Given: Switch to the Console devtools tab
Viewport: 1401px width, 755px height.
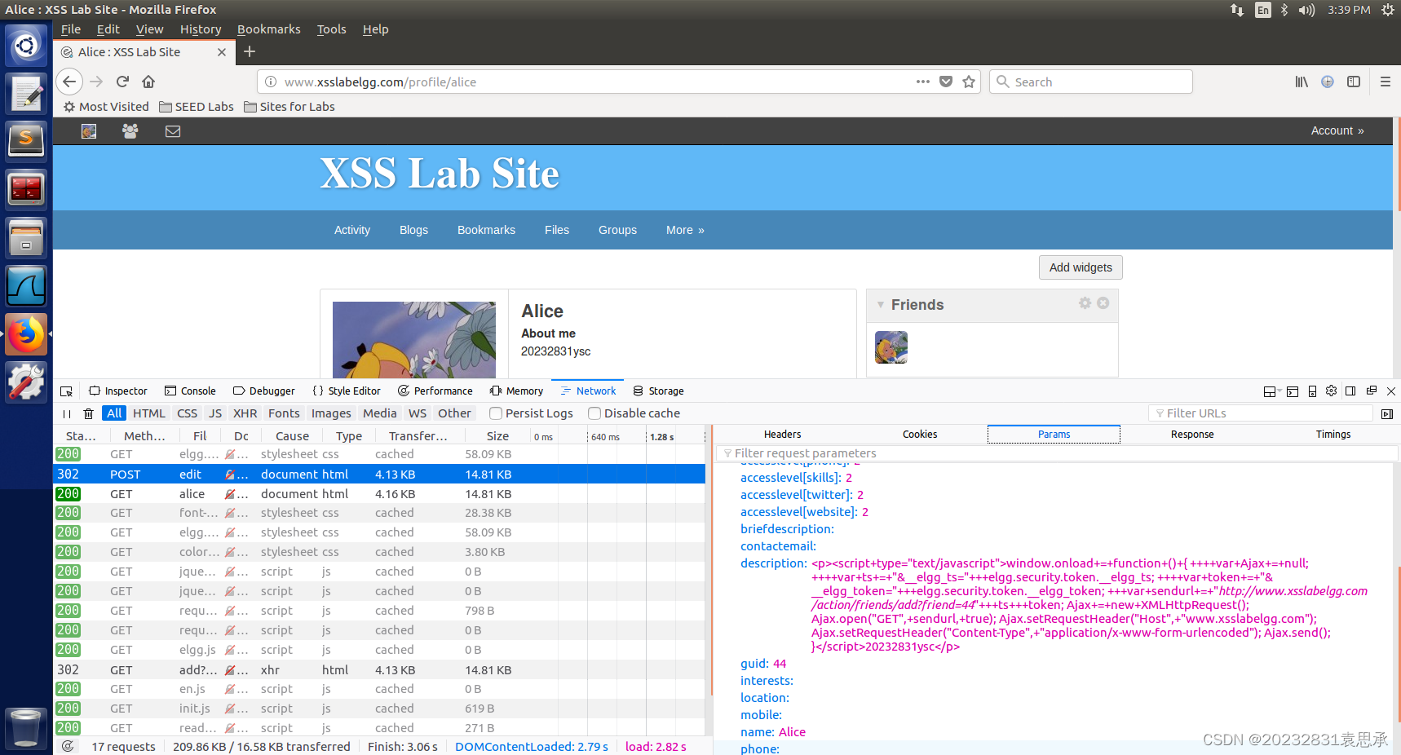Looking at the screenshot, I should click(x=190, y=391).
